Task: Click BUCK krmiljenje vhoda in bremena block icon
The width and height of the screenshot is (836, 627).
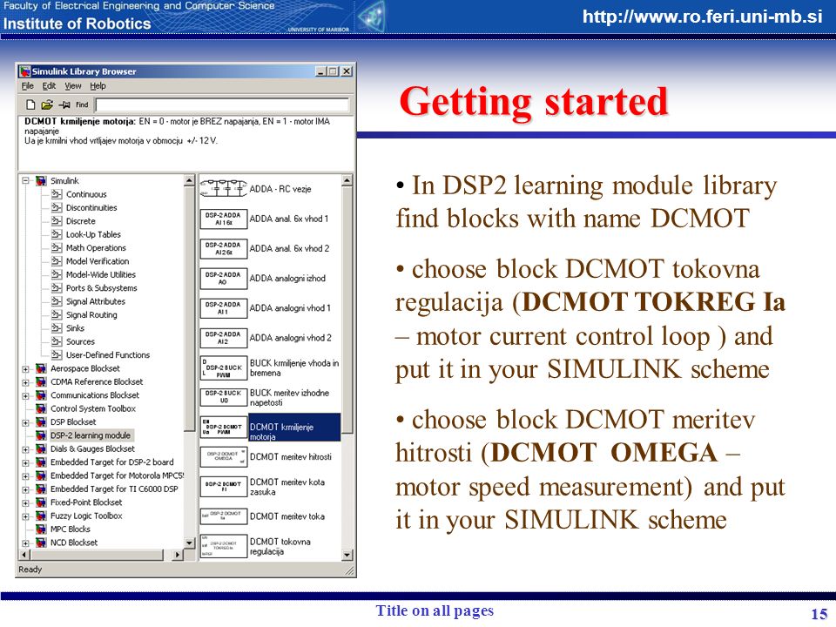Action: pyautogui.click(x=224, y=367)
